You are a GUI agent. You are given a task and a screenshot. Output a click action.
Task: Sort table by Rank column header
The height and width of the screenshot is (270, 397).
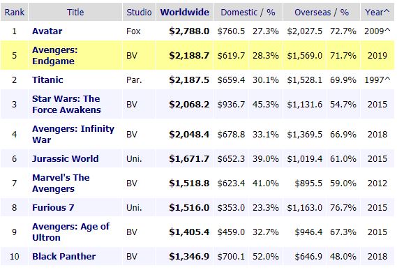pyautogui.click(x=15, y=12)
